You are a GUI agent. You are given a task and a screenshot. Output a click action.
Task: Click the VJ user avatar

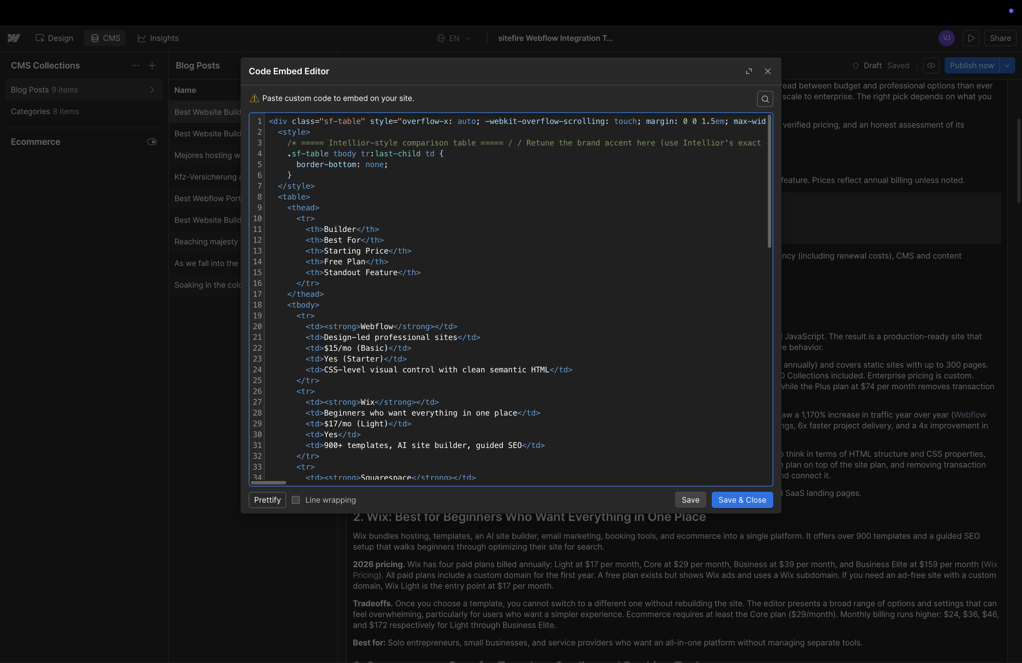pyautogui.click(x=946, y=38)
